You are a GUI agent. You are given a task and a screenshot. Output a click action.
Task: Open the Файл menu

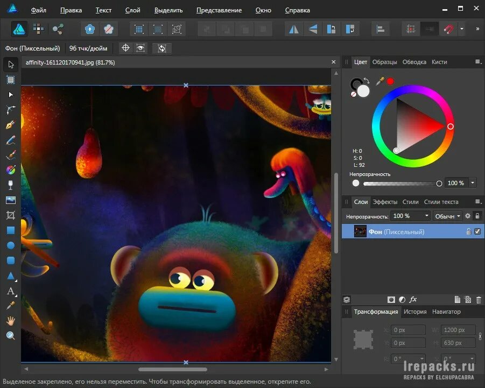pos(39,10)
